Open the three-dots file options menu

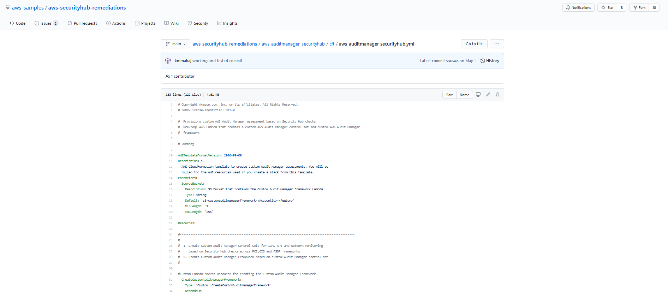pos(497,44)
